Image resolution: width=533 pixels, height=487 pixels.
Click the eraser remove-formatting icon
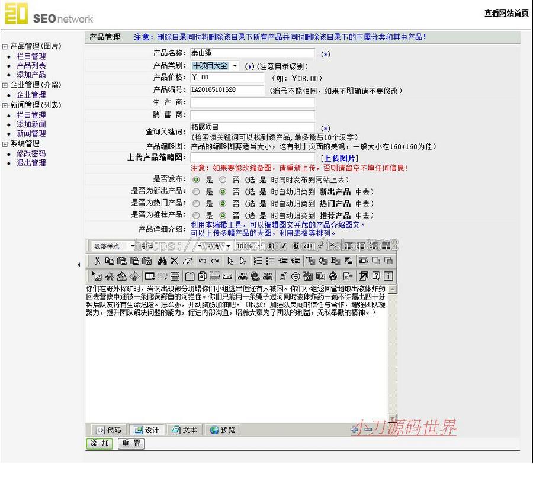point(188,261)
